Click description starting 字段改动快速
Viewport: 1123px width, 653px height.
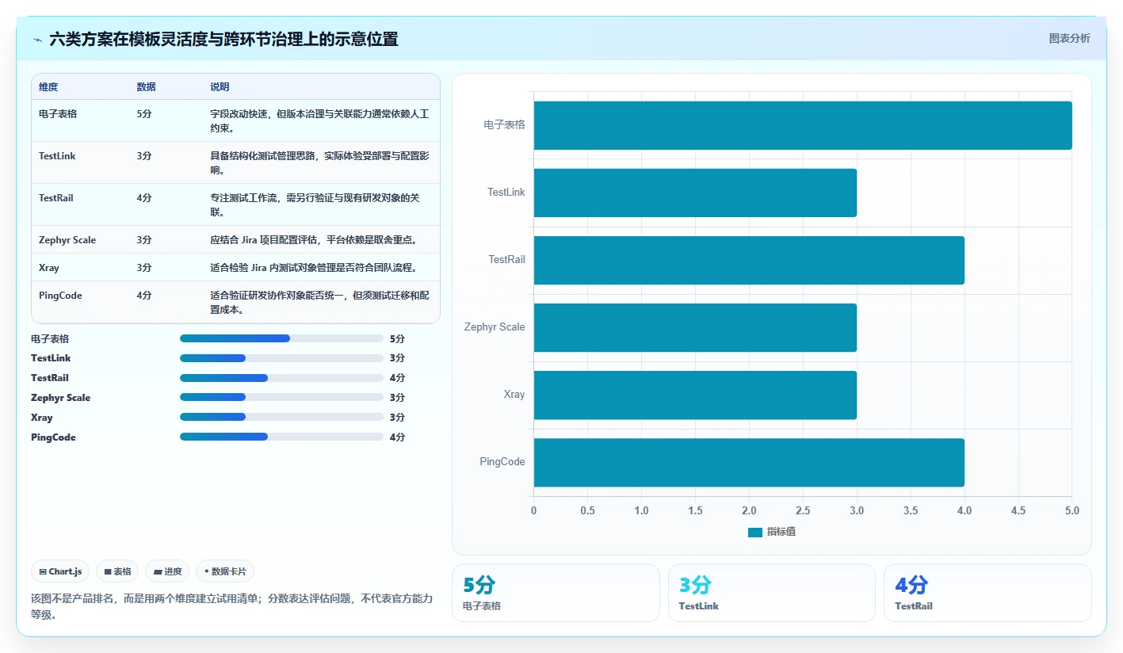tap(319, 120)
